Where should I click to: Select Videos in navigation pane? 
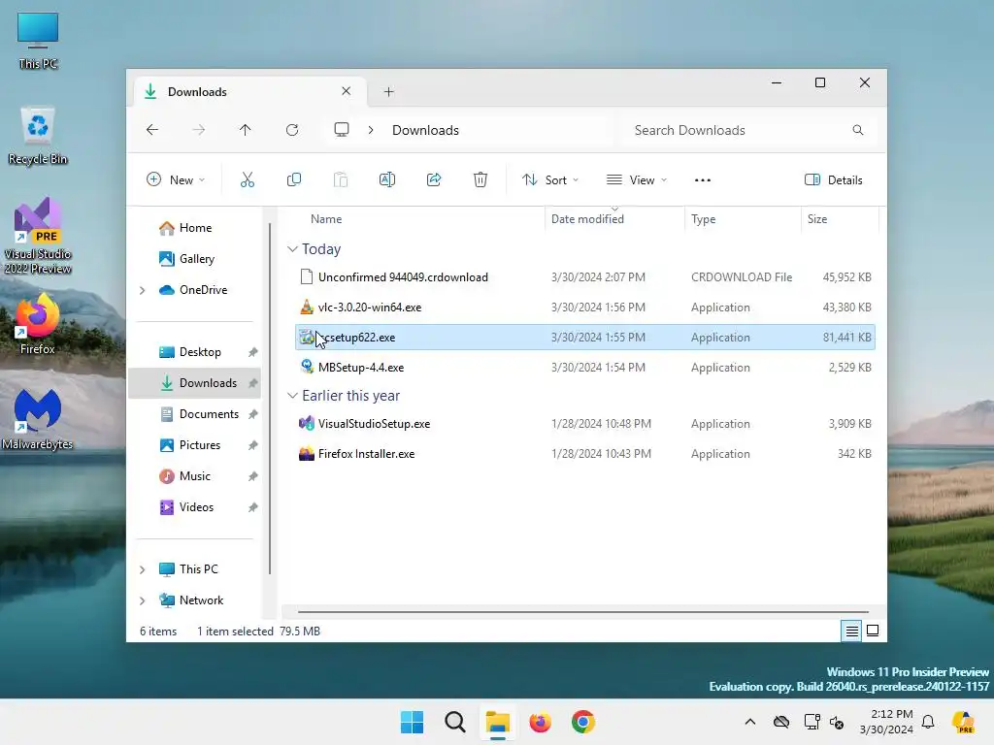coord(195,506)
